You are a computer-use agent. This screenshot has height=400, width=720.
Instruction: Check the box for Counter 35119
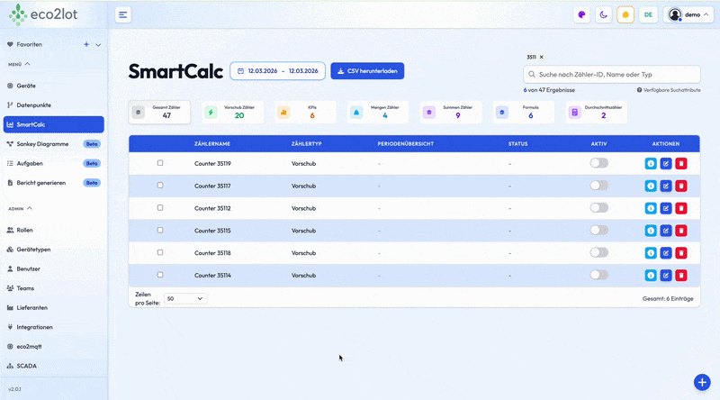[x=160, y=163]
